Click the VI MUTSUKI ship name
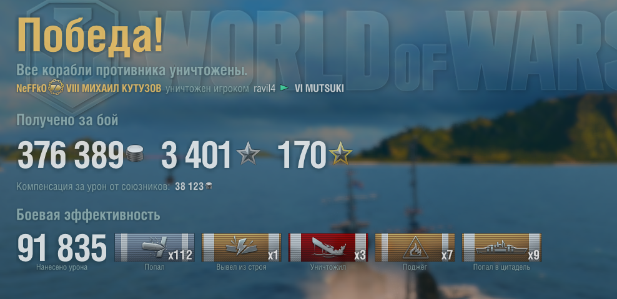617x299 pixels. [x=319, y=88]
